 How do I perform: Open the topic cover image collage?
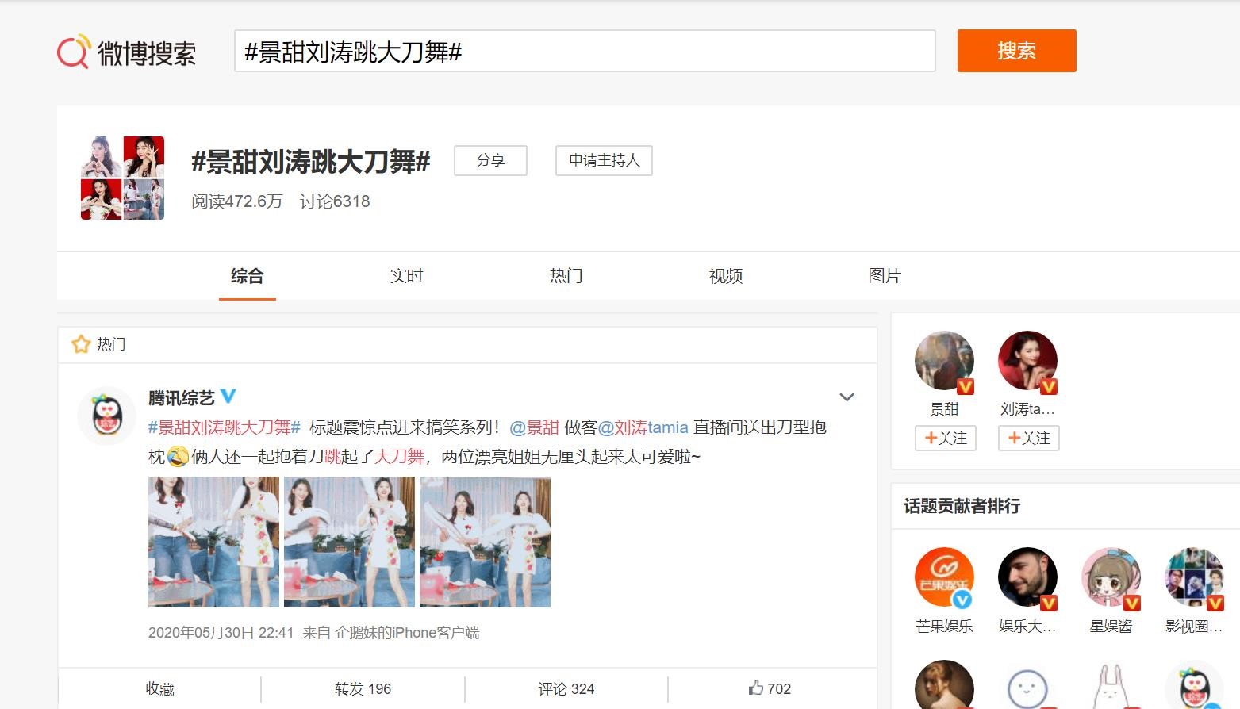[x=122, y=178]
